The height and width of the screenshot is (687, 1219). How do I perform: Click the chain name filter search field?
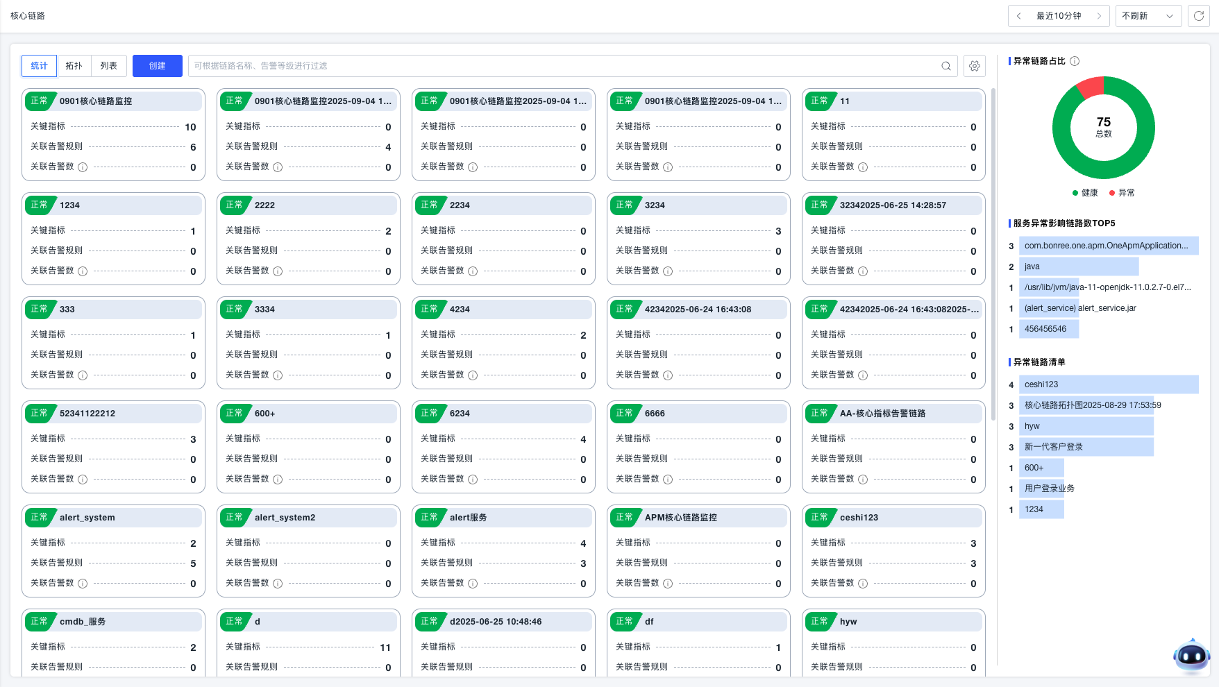click(562, 66)
